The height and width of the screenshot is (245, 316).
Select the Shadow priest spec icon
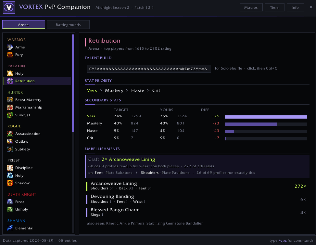point(10,183)
